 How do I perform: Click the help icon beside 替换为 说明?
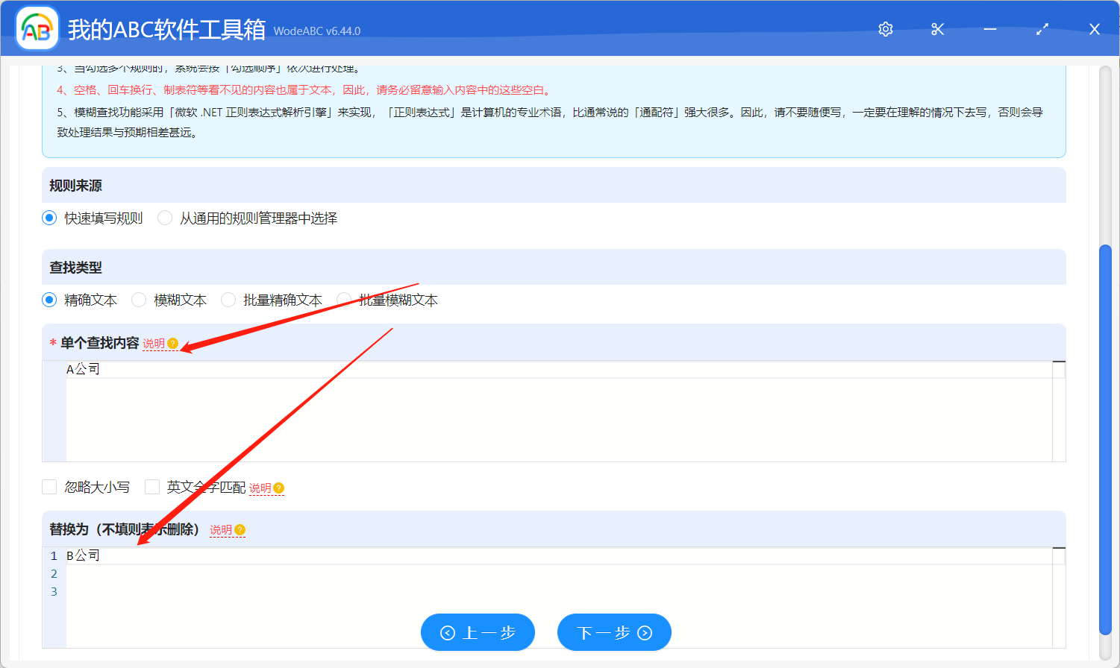(238, 530)
